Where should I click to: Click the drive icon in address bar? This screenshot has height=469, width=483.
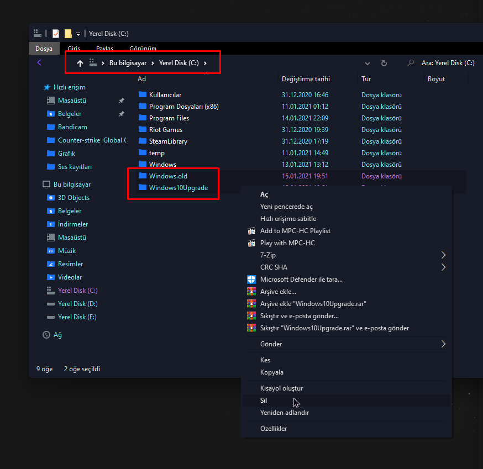(x=93, y=63)
